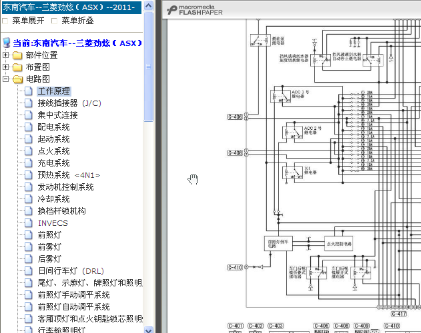Screen dimensions: 421x333
Task: Tick the 菜单展开 checkbox
Action: point(5,21)
